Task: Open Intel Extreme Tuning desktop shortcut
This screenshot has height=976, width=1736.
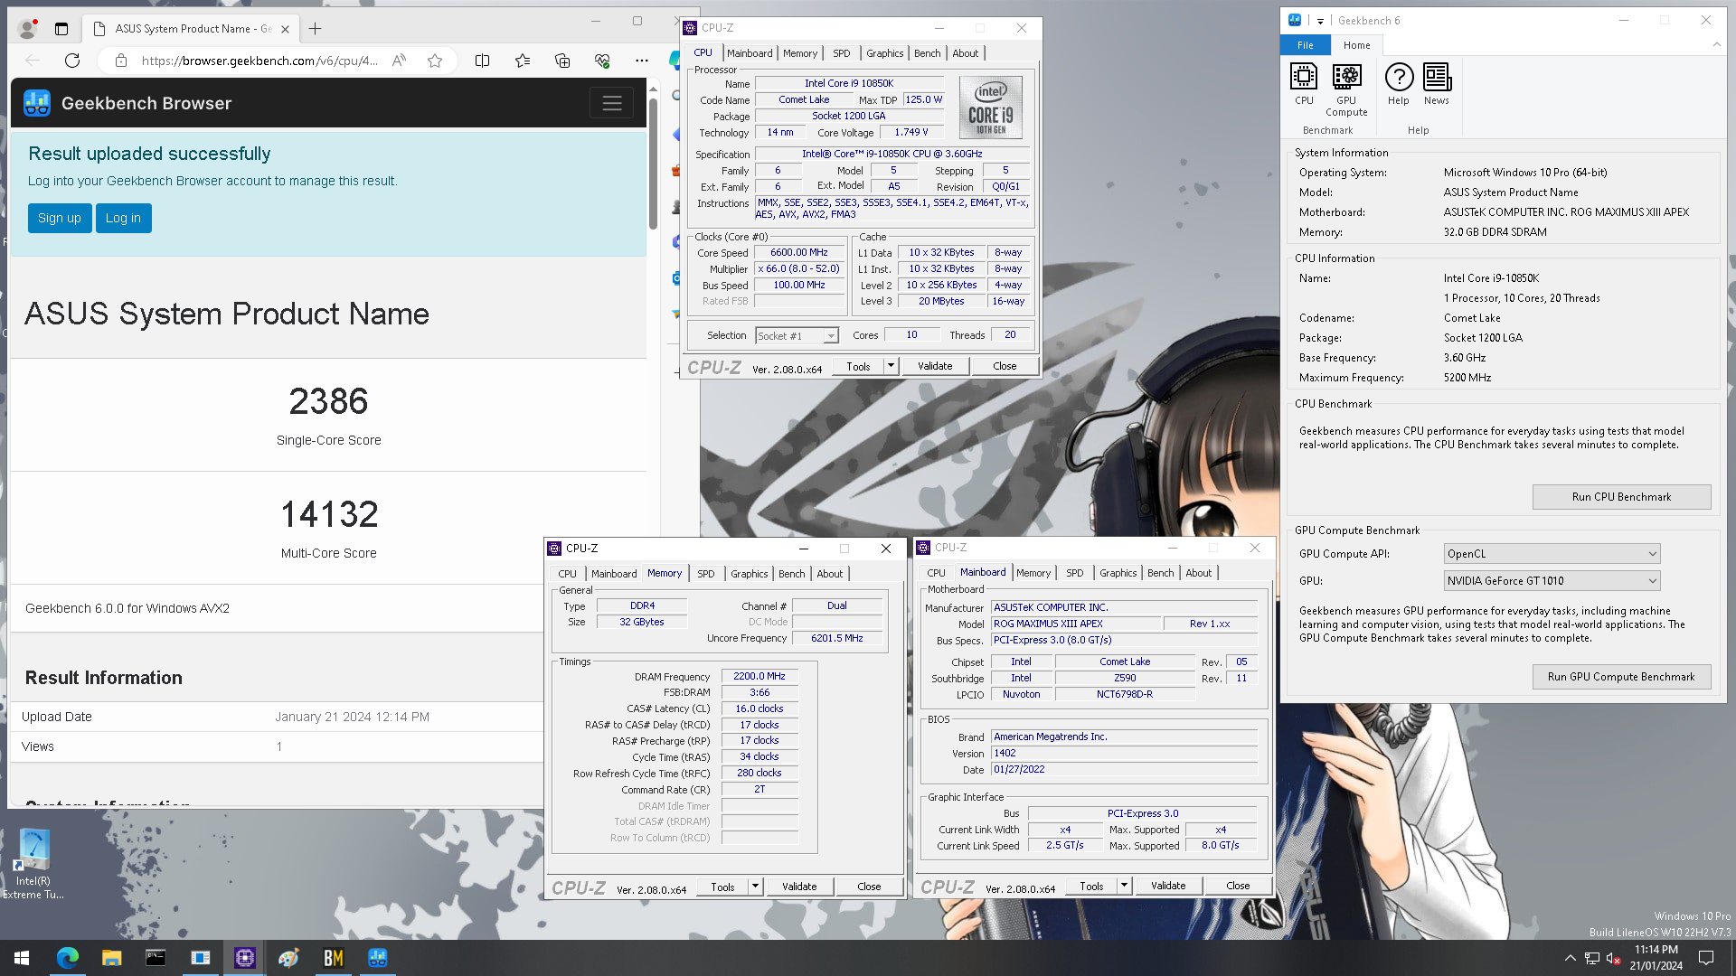Action: click(x=33, y=864)
